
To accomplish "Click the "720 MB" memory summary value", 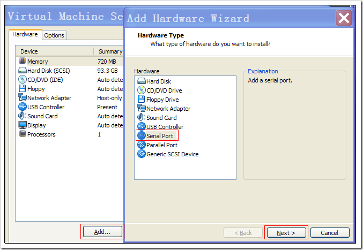I will [107, 62].
